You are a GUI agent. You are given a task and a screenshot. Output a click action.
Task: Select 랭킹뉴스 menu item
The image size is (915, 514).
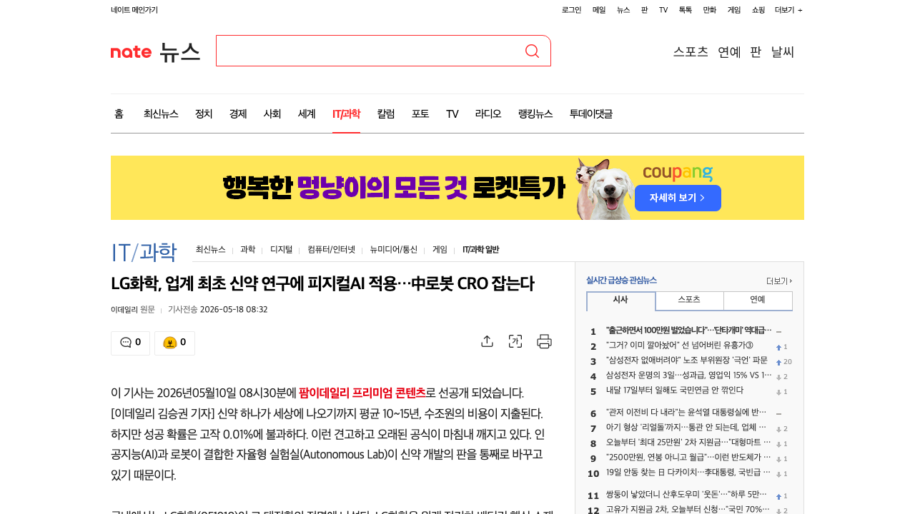click(x=535, y=114)
